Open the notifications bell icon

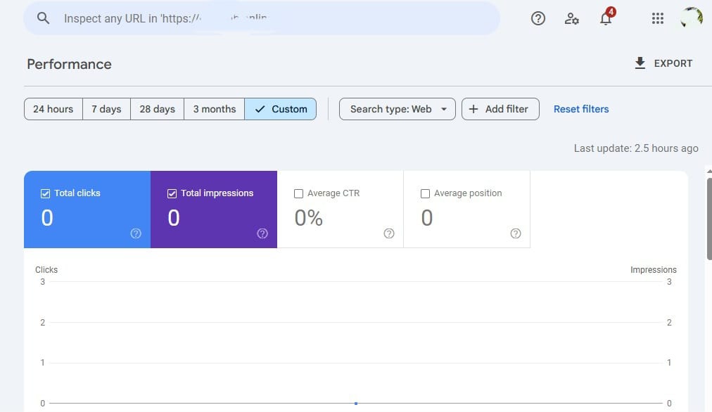click(x=606, y=18)
